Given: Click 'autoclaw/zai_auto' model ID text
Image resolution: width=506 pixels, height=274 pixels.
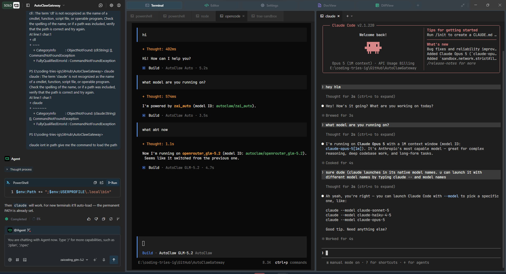Looking at the screenshot, I should pyautogui.click(x=234, y=106).
